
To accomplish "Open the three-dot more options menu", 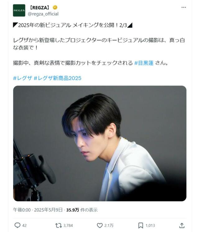I will coord(184,7).
